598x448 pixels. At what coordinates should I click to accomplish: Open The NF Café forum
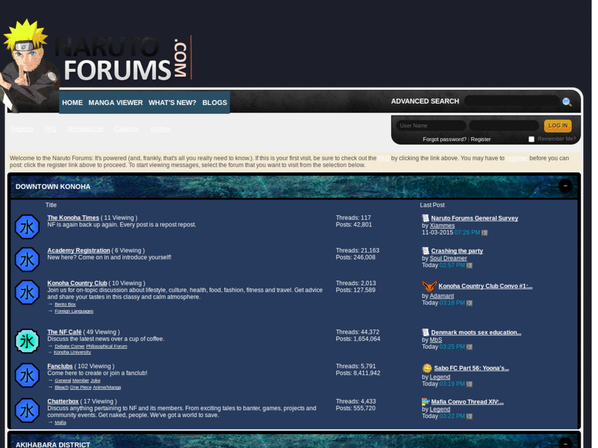click(x=64, y=332)
